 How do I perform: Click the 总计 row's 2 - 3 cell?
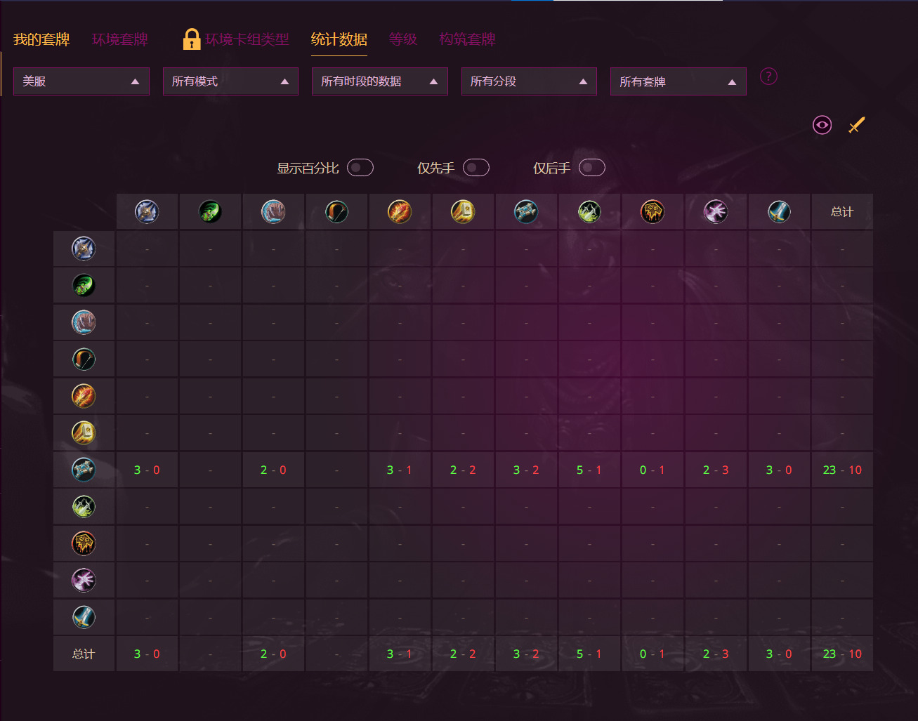click(716, 654)
